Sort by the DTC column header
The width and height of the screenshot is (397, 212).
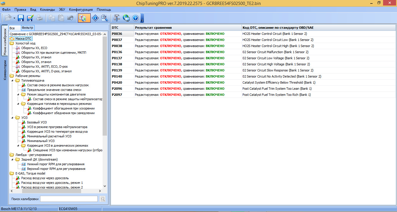click(x=122, y=28)
